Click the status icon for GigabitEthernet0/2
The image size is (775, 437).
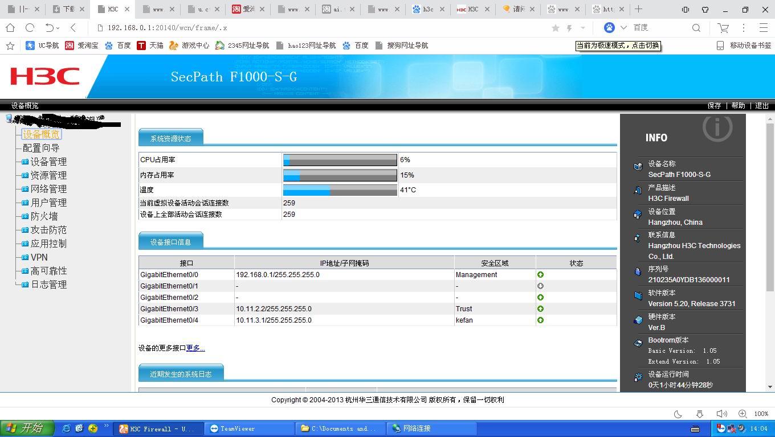(540, 298)
